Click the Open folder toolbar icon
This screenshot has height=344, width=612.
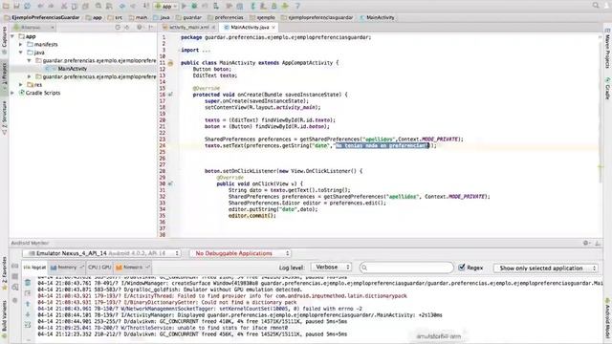(6, 6)
